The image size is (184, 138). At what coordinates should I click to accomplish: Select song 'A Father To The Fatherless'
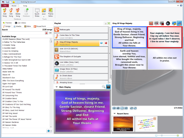(14, 42)
